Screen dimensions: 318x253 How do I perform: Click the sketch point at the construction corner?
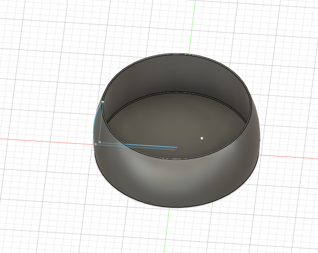point(100,142)
